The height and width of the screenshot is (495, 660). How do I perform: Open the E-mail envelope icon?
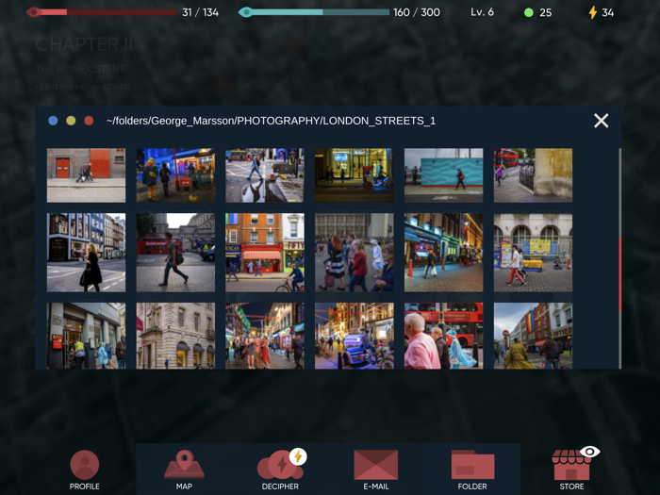point(376,465)
